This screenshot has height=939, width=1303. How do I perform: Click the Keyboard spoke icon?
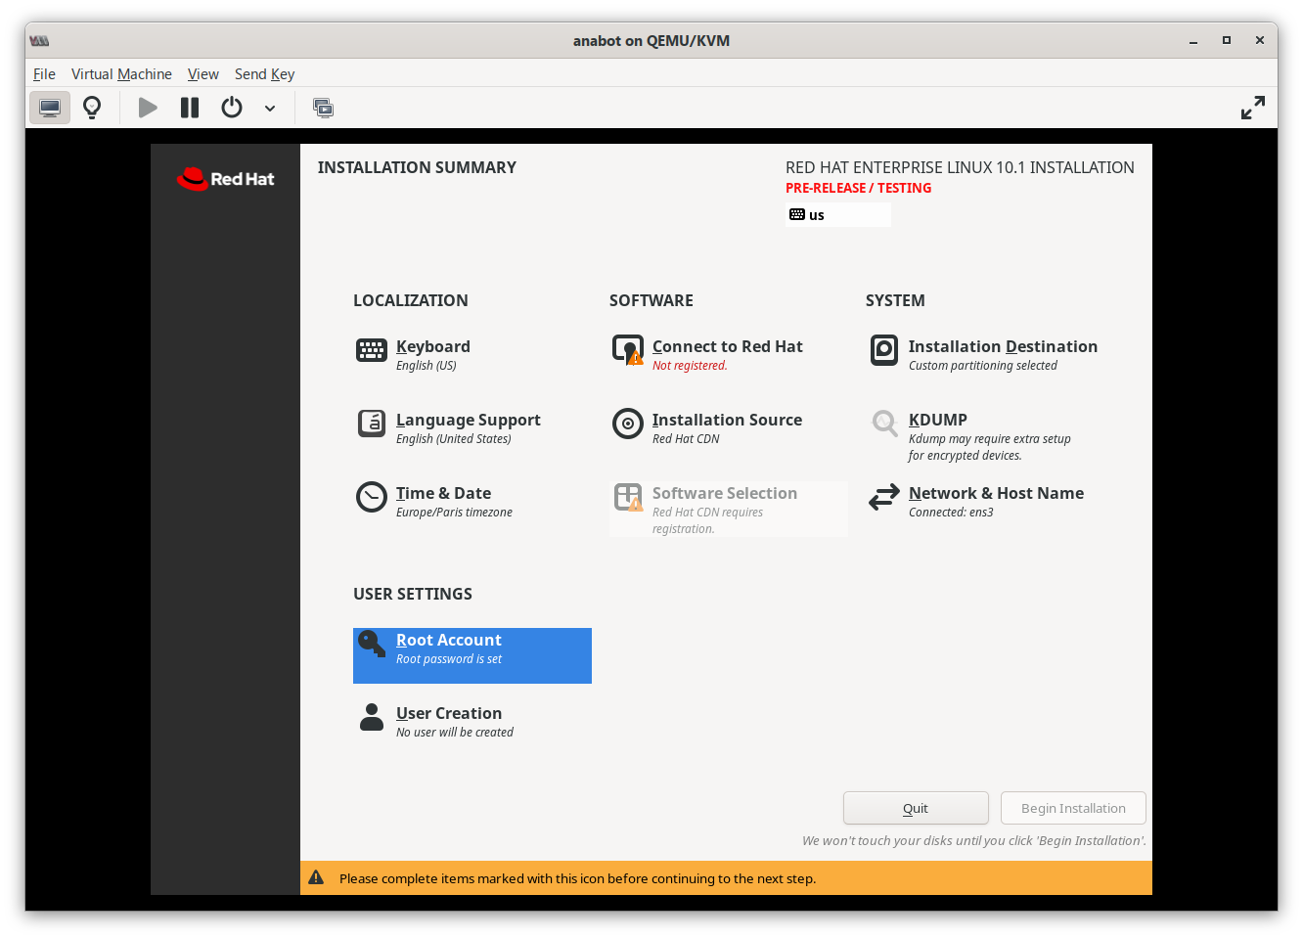[x=372, y=350]
